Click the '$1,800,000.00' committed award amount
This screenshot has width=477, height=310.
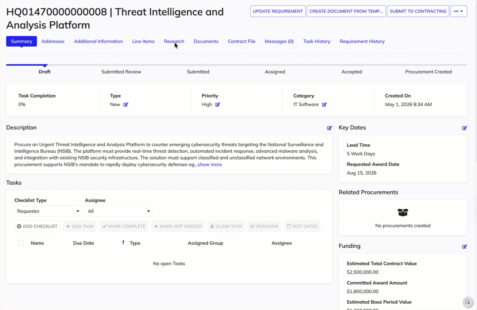(363, 291)
